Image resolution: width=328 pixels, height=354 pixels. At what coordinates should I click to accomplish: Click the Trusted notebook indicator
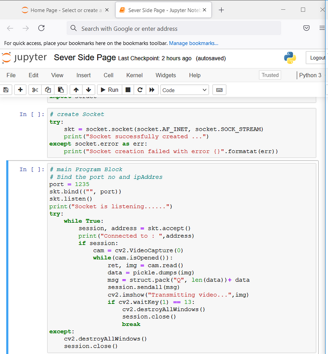[x=270, y=75]
